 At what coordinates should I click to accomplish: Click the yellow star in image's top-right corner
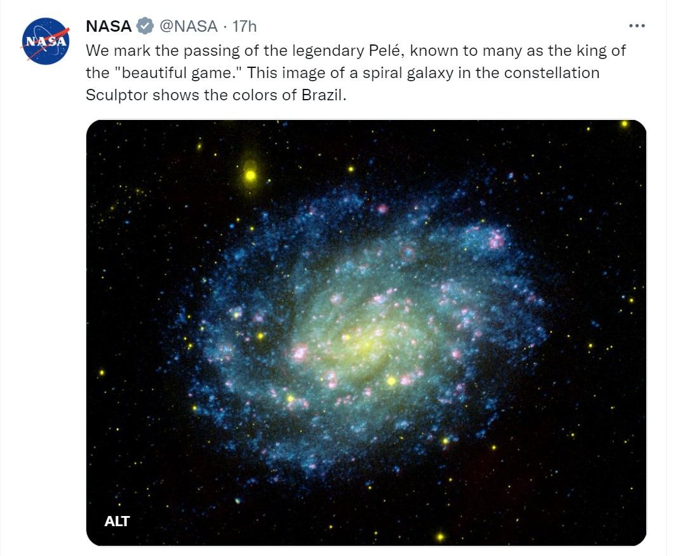tap(625, 124)
